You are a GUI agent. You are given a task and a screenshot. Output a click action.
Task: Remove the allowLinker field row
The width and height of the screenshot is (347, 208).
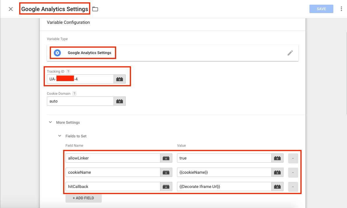[293, 158]
